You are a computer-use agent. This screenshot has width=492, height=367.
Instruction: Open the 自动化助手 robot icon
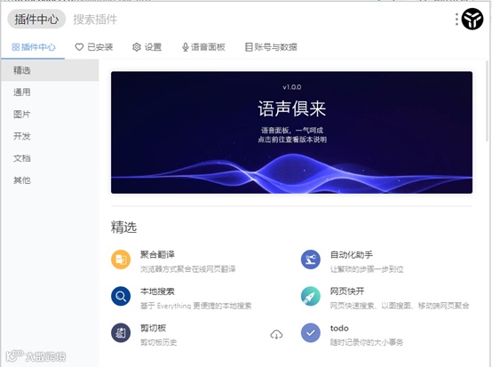point(311,259)
